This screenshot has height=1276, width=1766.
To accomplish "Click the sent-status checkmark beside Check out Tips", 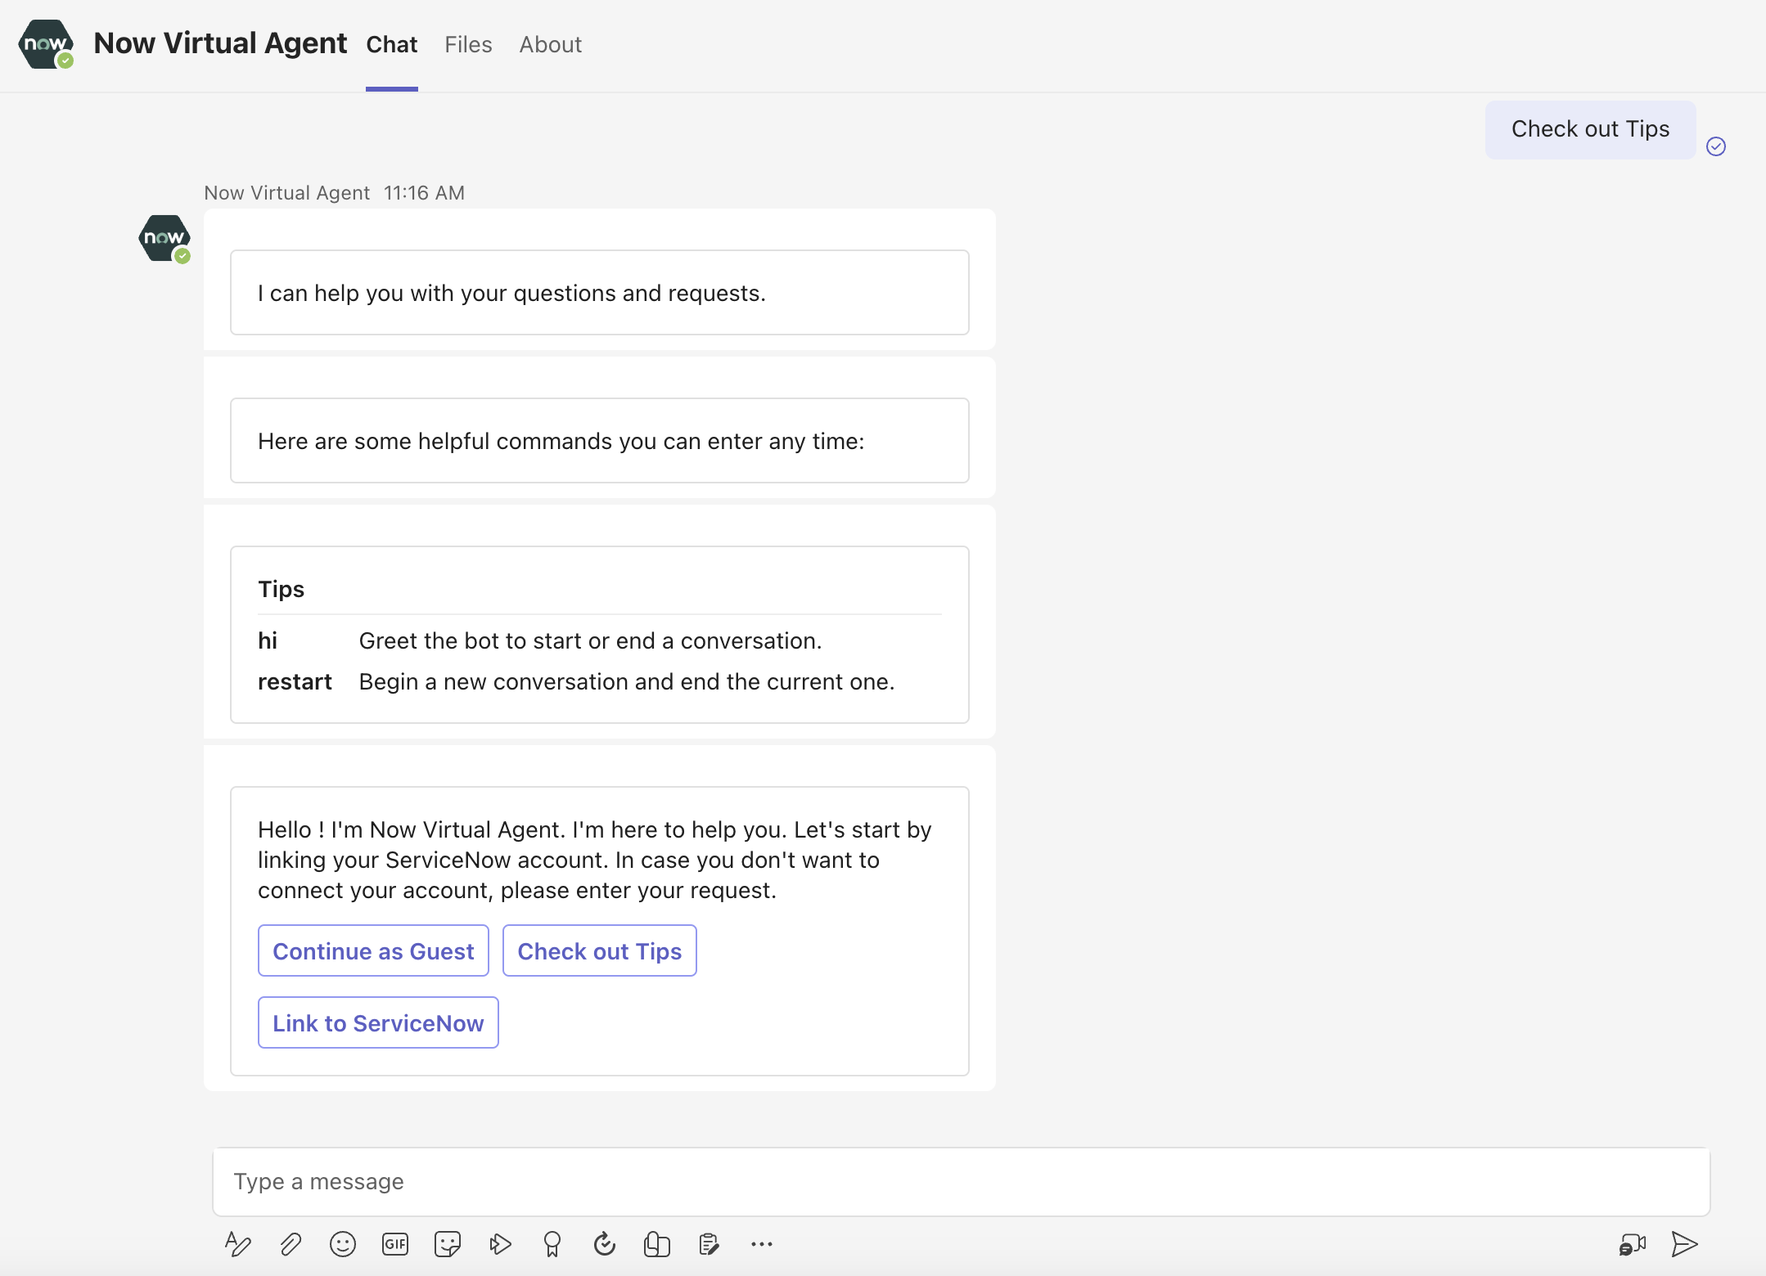I will pyautogui.click(x=1716, y=146).
